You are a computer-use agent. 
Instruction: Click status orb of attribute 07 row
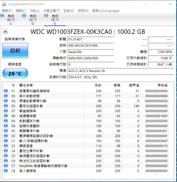point(6,111)
